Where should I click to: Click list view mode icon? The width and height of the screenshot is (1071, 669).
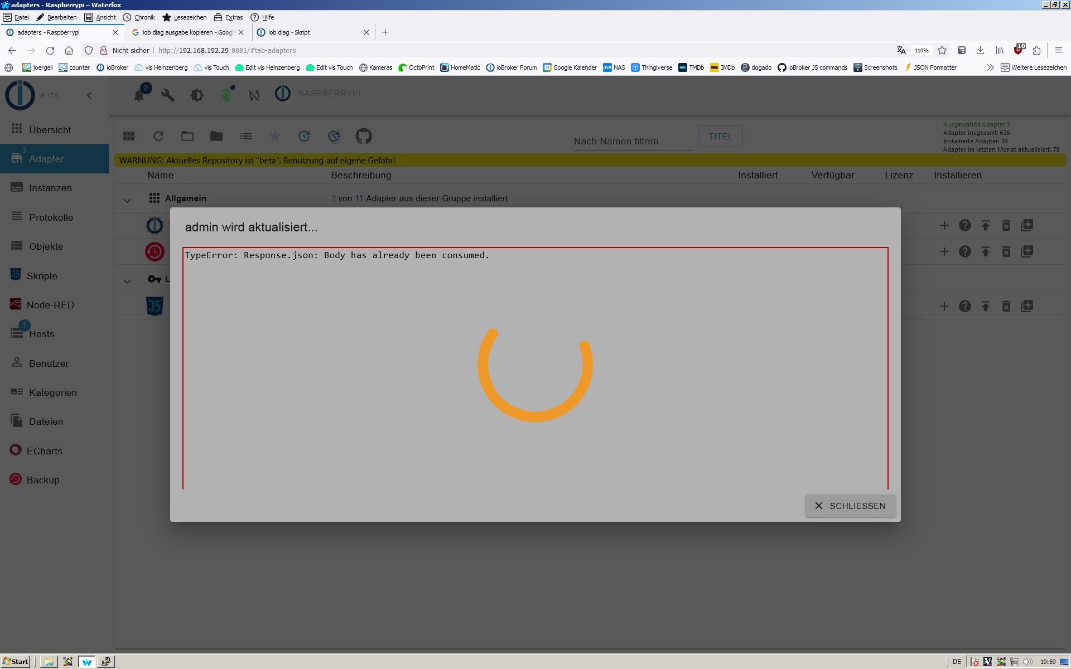pyautogui.click(x=246, y=136)
